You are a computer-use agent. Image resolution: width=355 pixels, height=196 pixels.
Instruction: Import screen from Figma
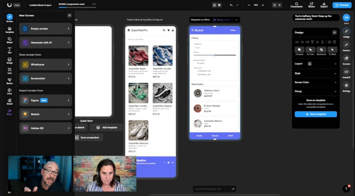45,100
